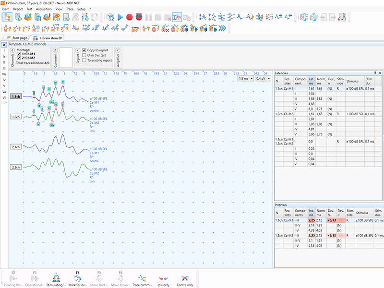
Task: Enable To existing report checkbox
Action: coord(84,60)
